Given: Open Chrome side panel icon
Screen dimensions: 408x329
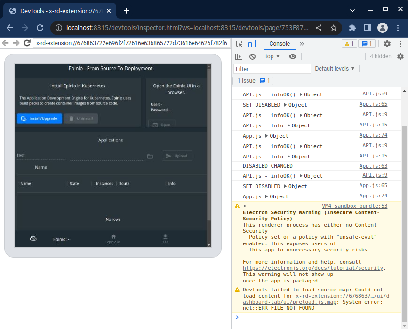Looking at the screenshot, I should coord(368,28).
